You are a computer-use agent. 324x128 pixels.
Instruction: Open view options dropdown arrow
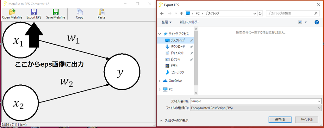pos(306,22)
